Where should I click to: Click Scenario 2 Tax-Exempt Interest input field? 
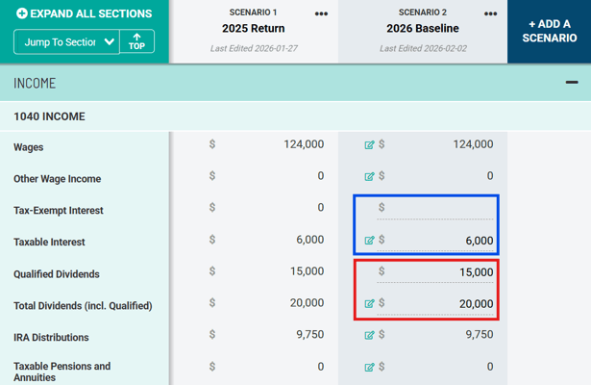(x=440, y=209)
